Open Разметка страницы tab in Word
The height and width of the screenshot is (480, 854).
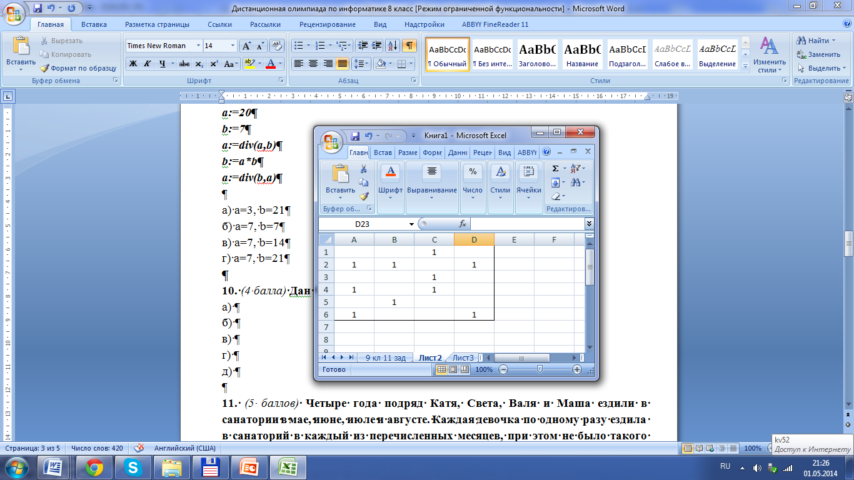[x=157, y=24]
